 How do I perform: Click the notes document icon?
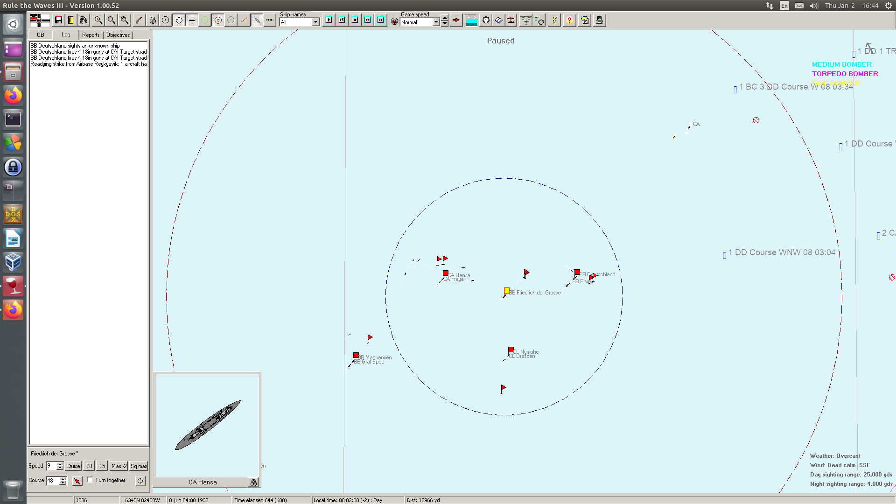585,20
